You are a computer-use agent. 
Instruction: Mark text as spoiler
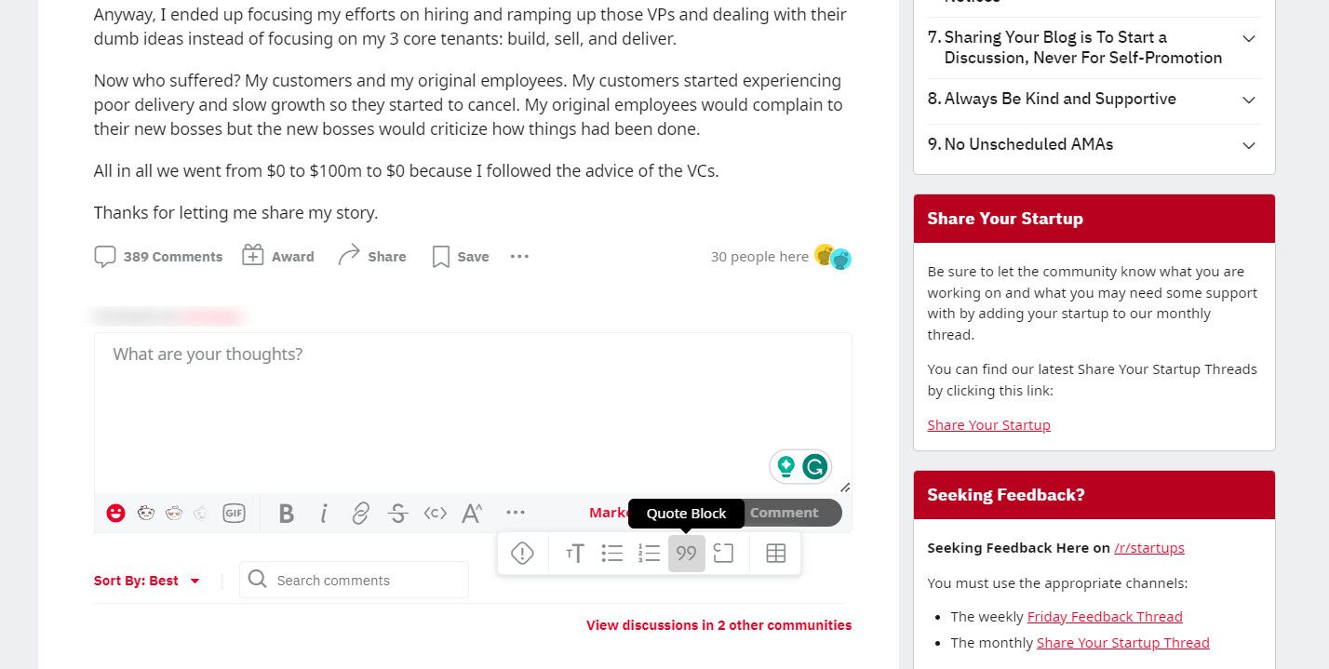523,554
